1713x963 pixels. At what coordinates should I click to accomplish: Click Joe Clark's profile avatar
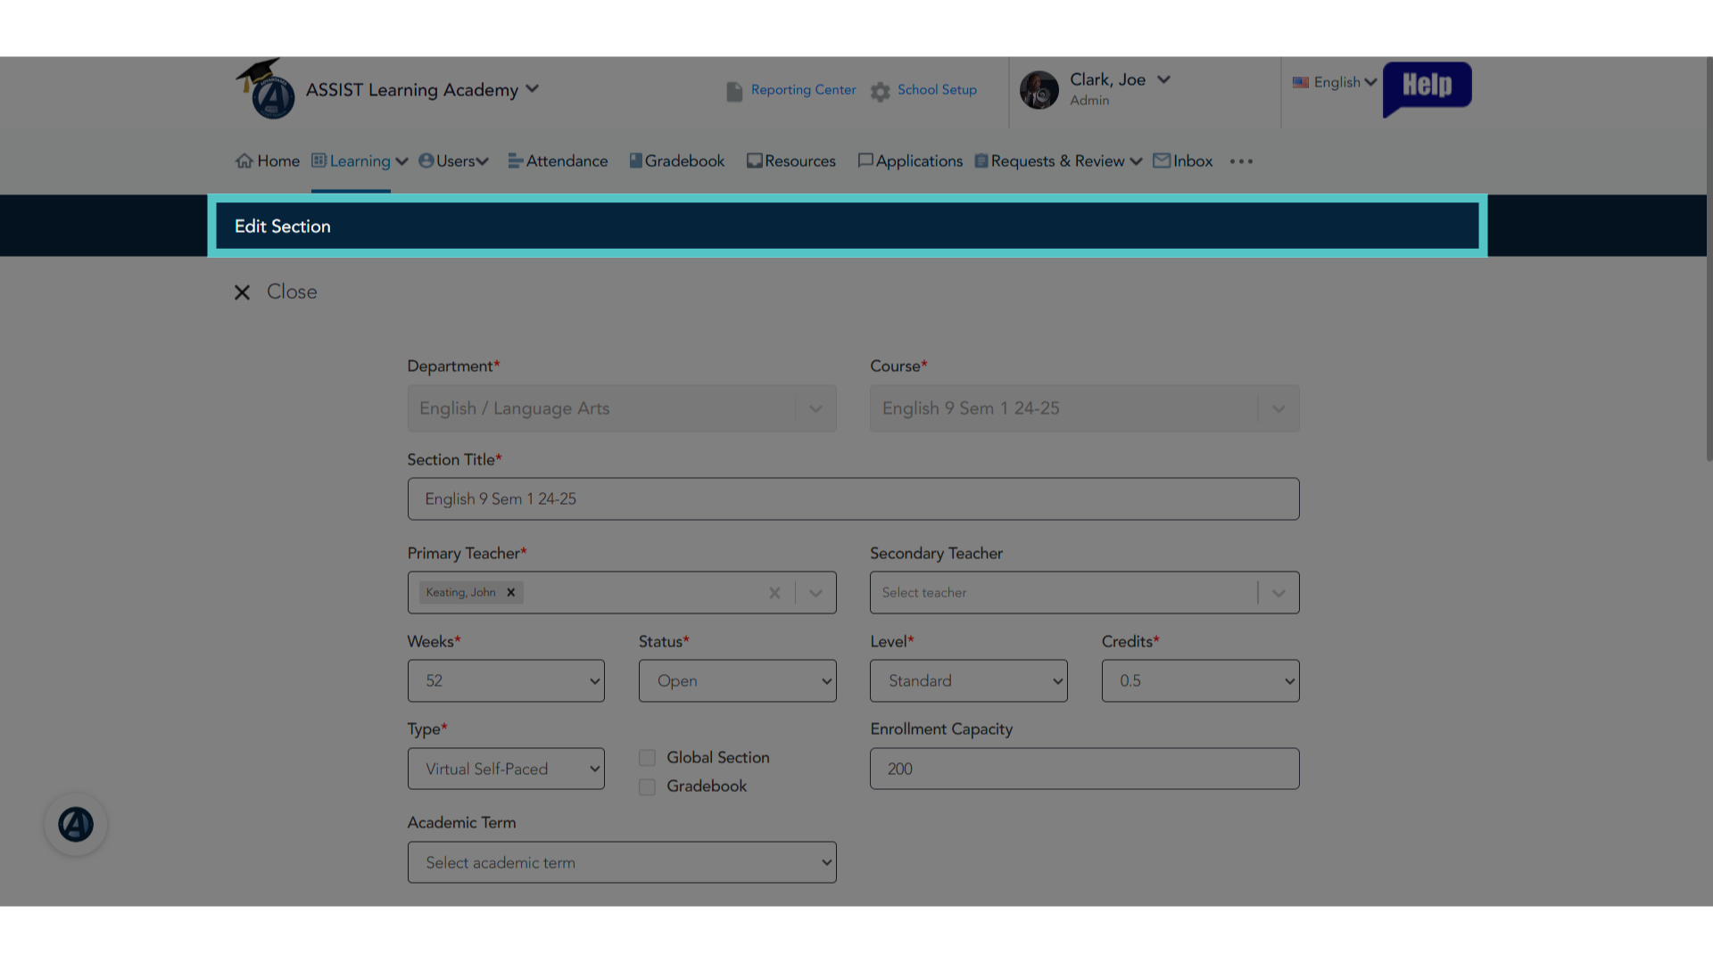(1039, 90)
